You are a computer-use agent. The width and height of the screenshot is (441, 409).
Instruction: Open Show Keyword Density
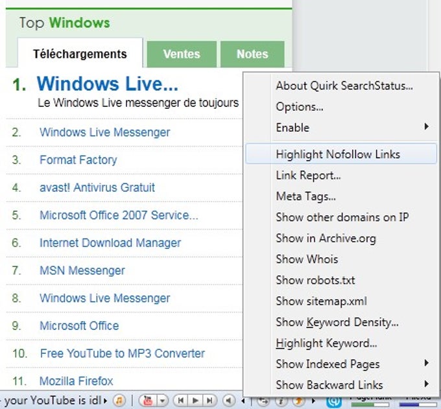[x=341, y=322]
